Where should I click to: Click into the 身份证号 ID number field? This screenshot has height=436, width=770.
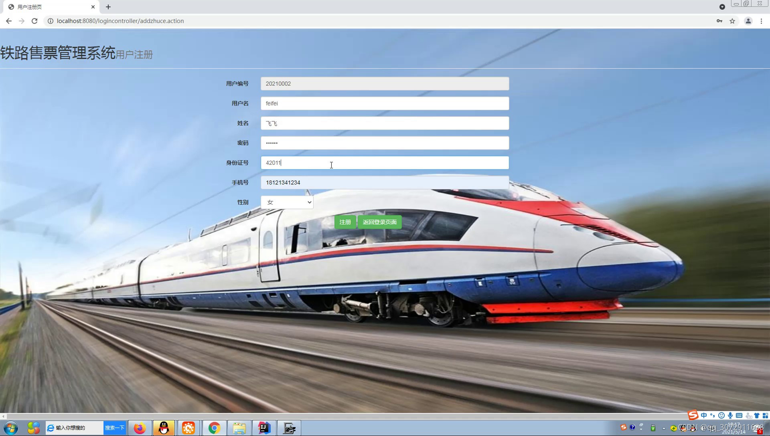point(384,163)
